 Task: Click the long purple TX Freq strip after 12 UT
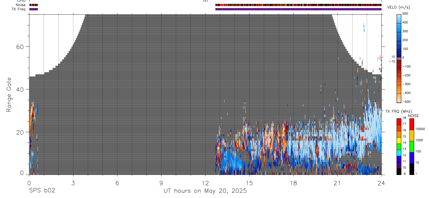point(298,9)
